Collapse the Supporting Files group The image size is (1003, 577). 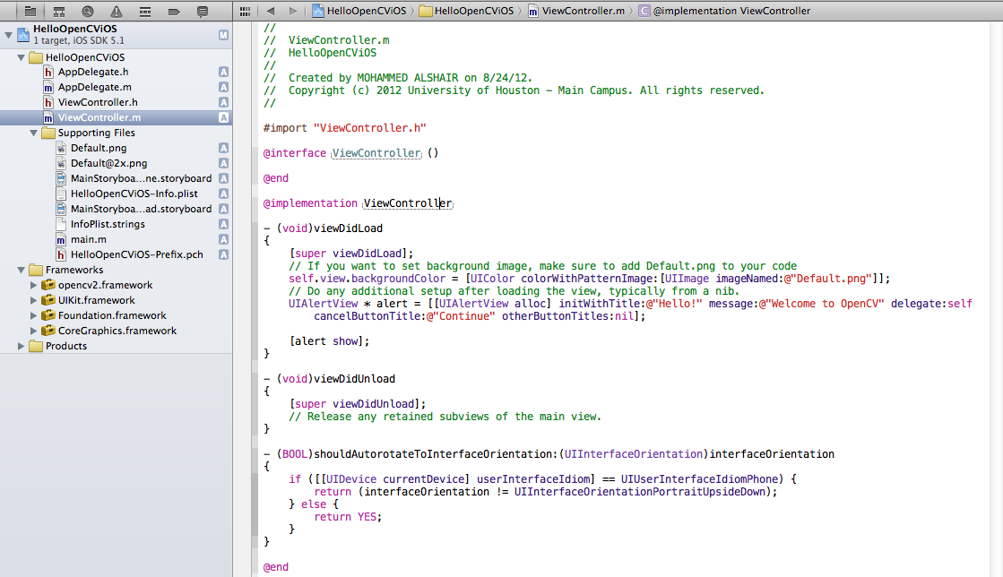pos(35,133)
